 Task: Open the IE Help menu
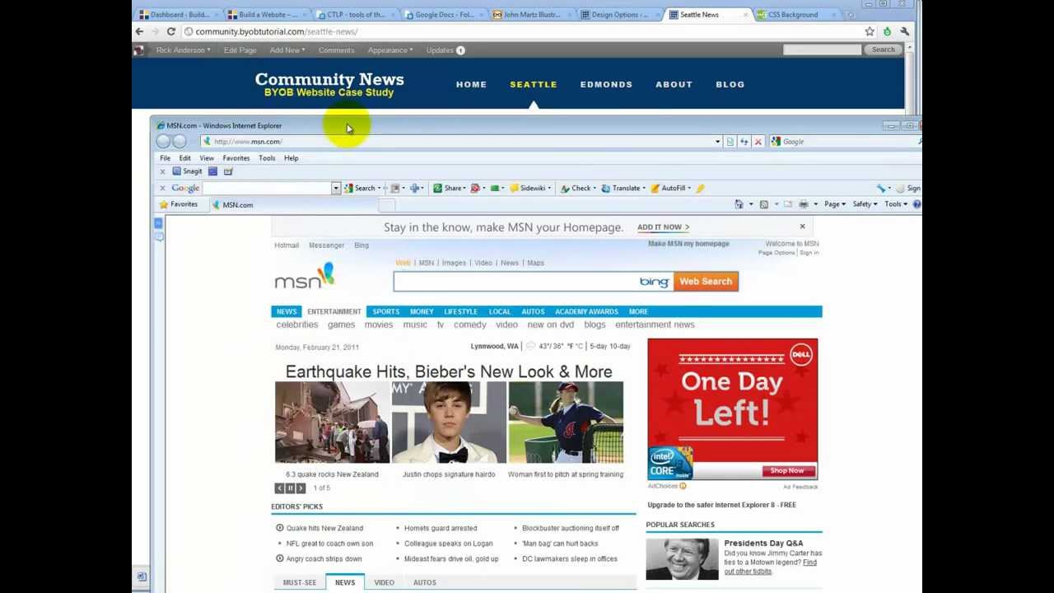(291, 158)
